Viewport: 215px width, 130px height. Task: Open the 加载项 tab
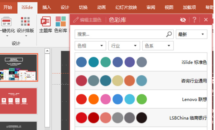pos(189,7)
